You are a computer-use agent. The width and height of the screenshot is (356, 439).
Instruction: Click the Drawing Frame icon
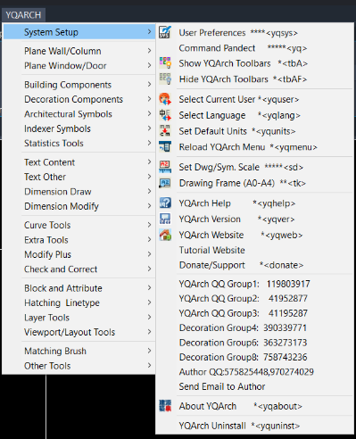(165, 183)
